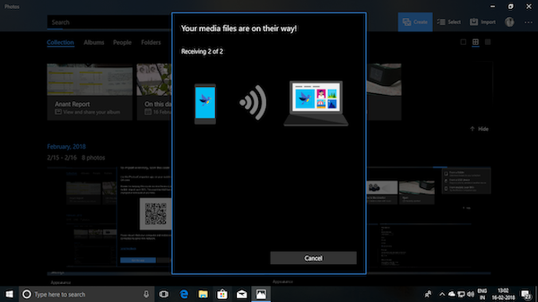Switch to the Albums tab
Screen dimensions: 538x302
[94, 42]
